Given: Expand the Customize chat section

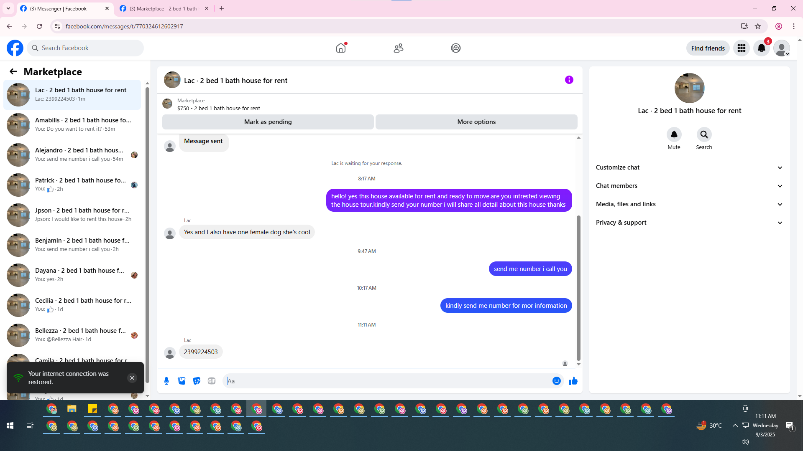Looking at the screenshot, I should coord(689,167).
